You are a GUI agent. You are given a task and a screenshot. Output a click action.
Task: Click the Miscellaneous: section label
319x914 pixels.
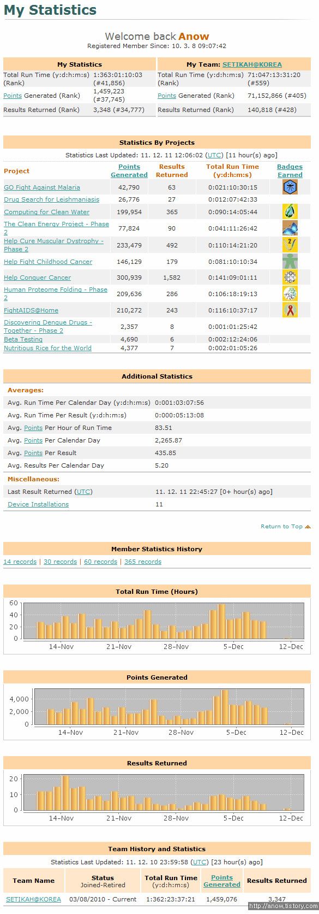(x=33, y=479)
